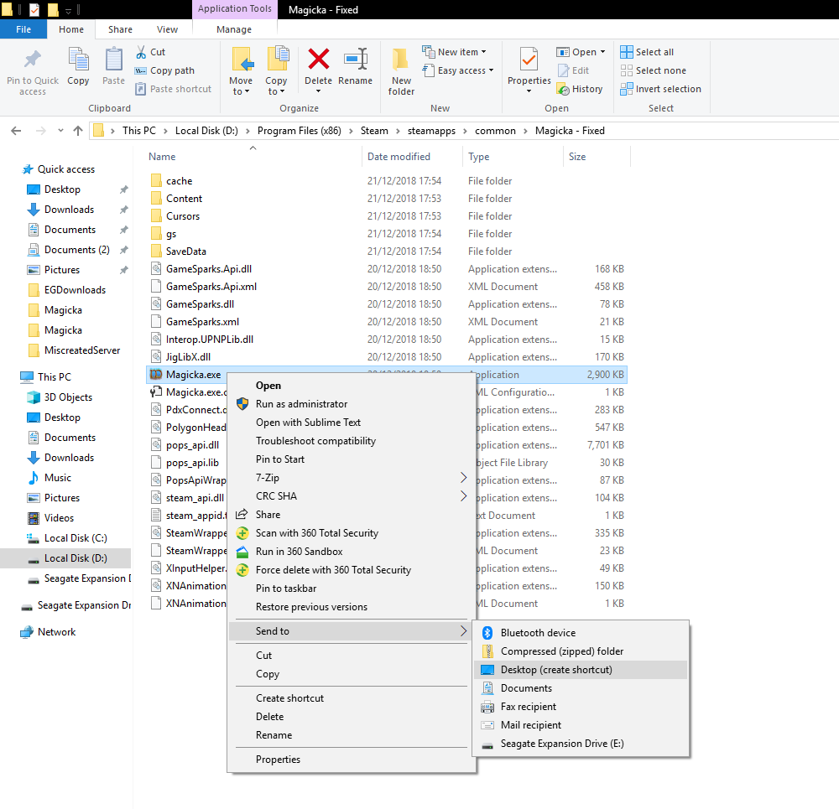Open the File tab

tap(23, 29)
